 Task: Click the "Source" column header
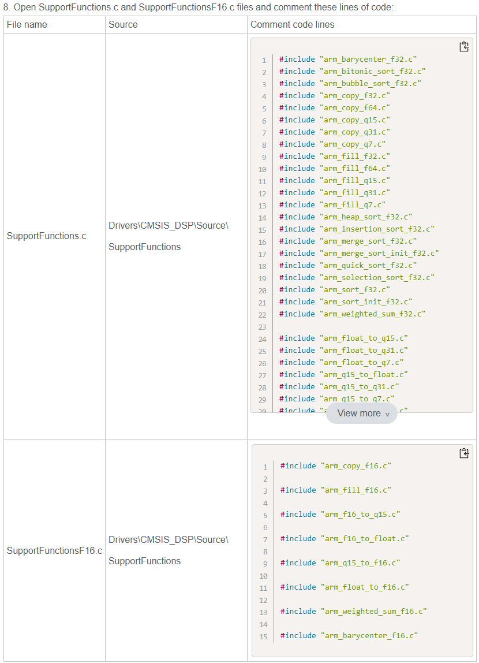coord(122,24)
